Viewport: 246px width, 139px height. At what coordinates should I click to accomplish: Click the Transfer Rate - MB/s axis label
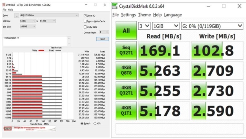click(39, 124)
